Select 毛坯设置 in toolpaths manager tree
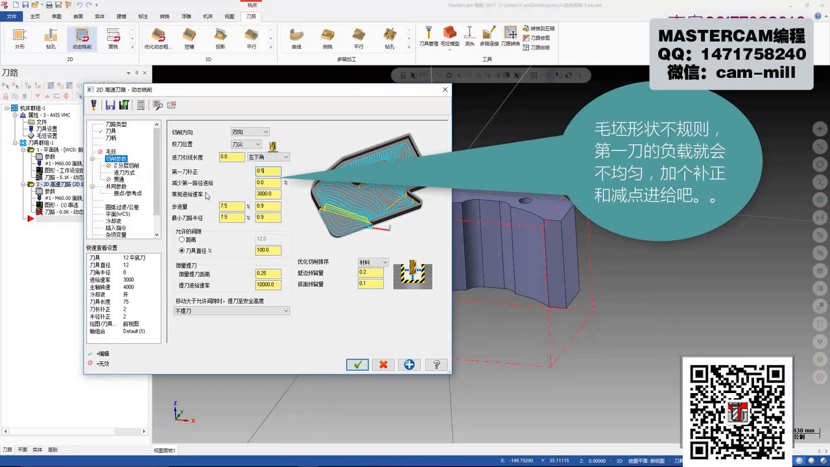830x467 pixels. pyautogui.click(x=47, y=136)
